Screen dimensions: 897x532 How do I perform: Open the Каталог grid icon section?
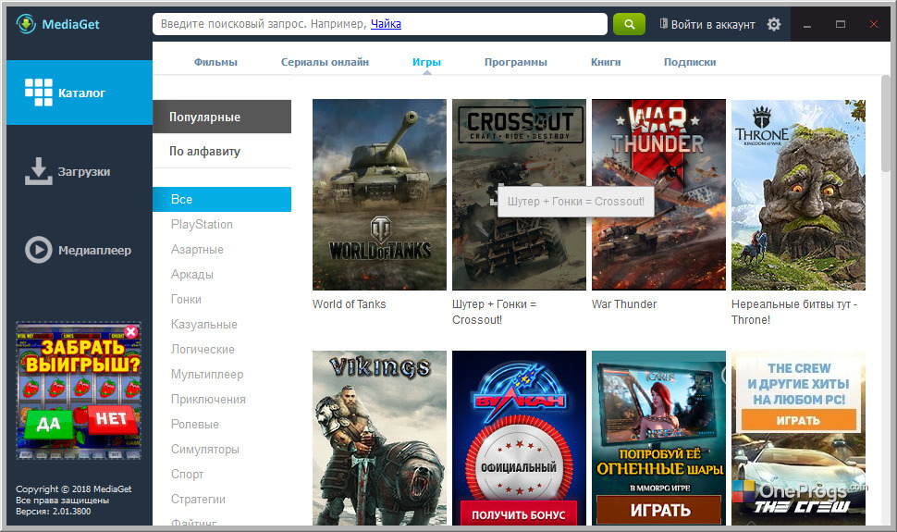pos(38,93)
